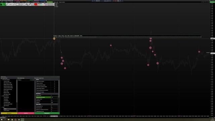Select Open Interest indicator
This screenshot has width=215, height=121.
pyautogui.click(x=6, y=106)
